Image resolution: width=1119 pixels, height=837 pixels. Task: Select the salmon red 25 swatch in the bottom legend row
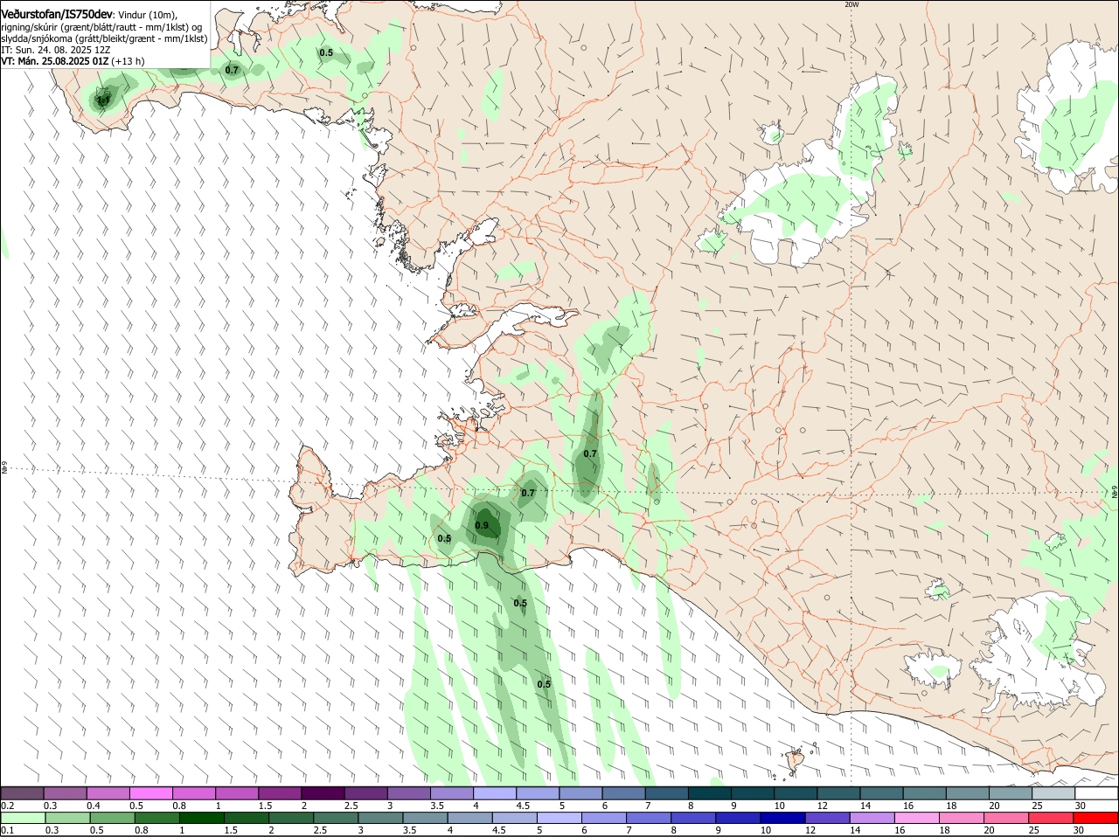pyautogui.click(x=1052, y=818)
